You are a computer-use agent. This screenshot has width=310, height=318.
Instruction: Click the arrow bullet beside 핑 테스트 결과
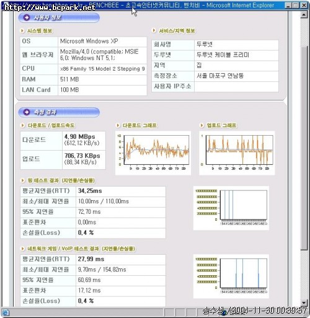23,180
